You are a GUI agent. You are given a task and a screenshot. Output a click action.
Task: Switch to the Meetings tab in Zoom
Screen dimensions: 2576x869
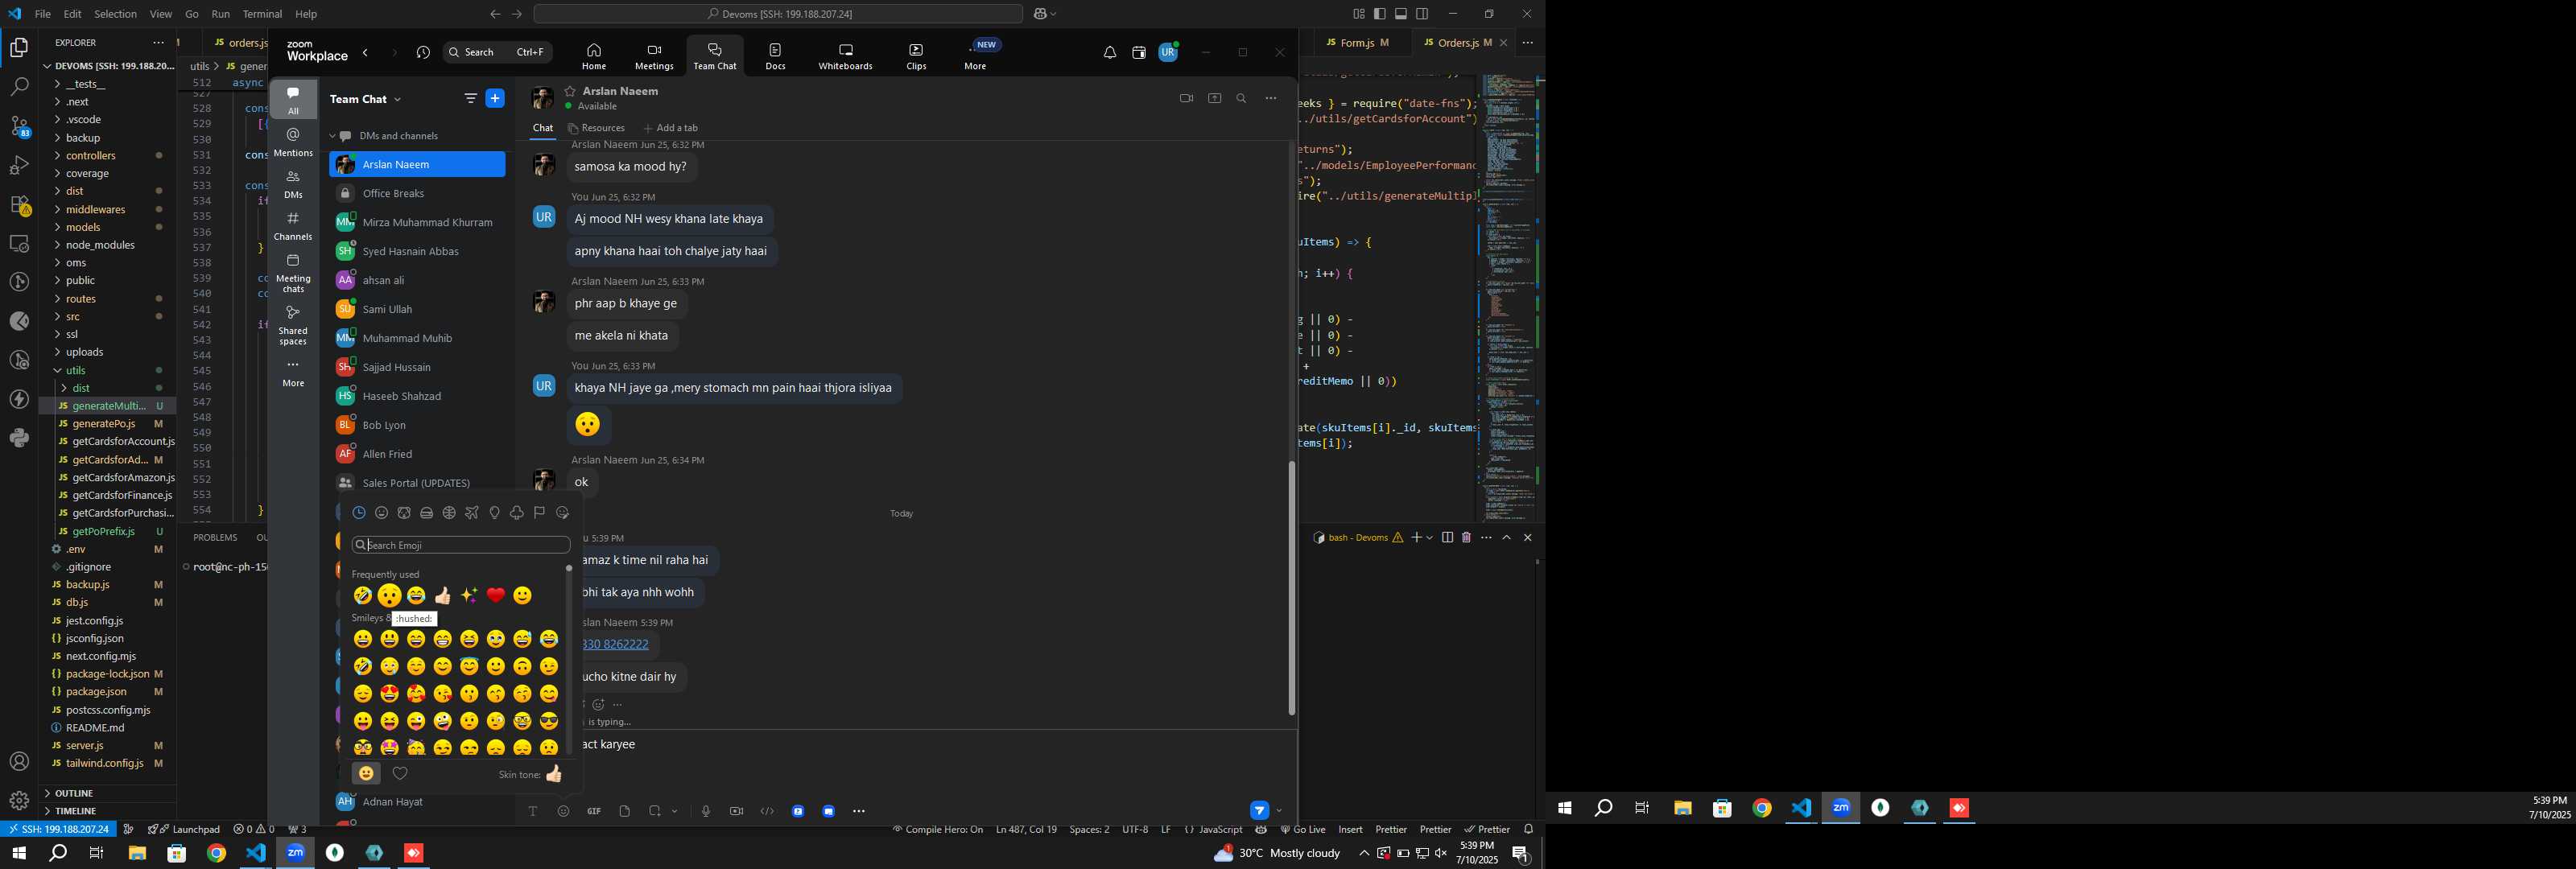654,56
